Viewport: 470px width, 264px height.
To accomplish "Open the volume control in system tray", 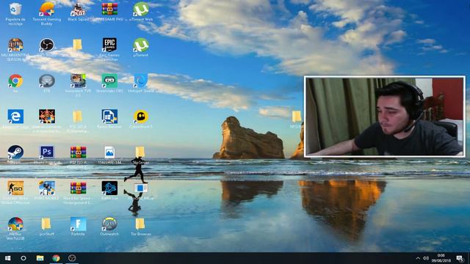I will pos(426,258).
